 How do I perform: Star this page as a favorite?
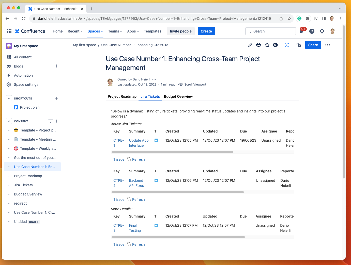pyautogui.click(x=267, y=45)
